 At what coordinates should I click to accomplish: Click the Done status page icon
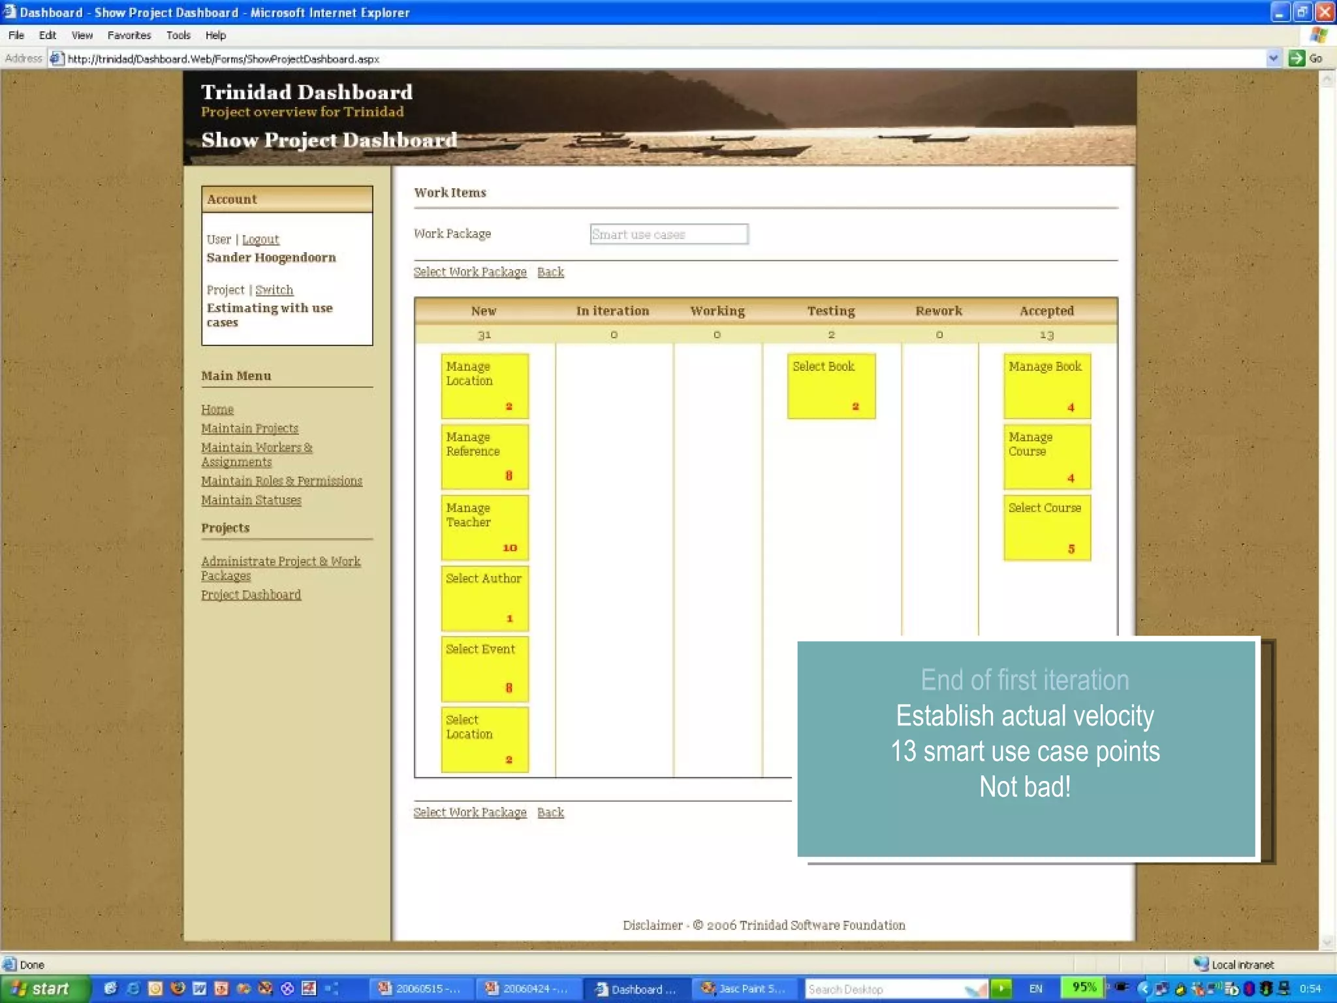point(9,964)
